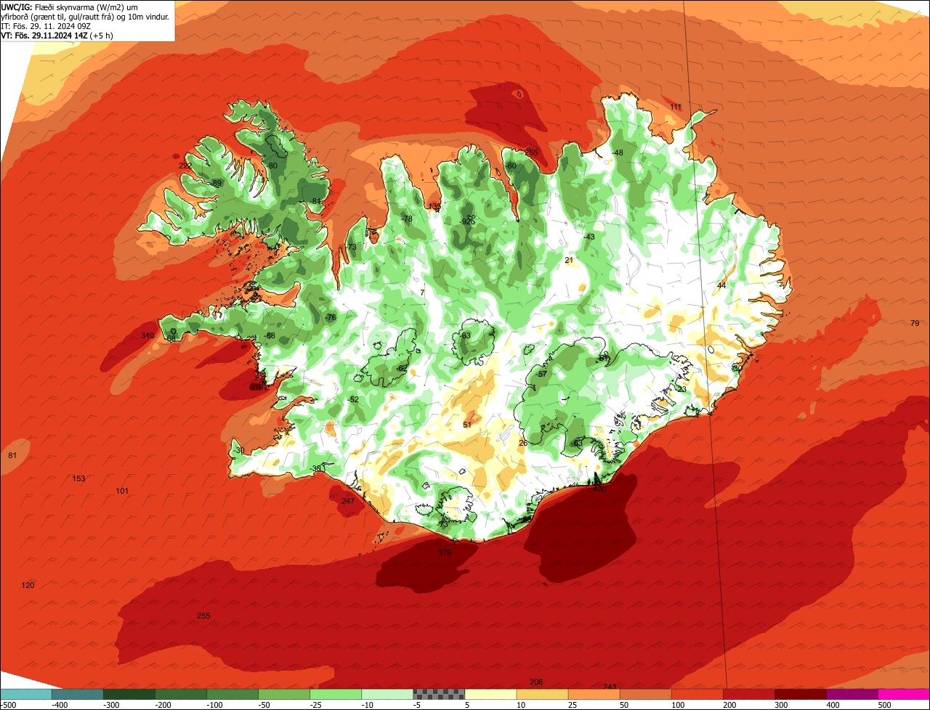The height and width of the screenshot is (710, 930).
Task: Click the 500 legend label
Action: click(x=884, y=704)
